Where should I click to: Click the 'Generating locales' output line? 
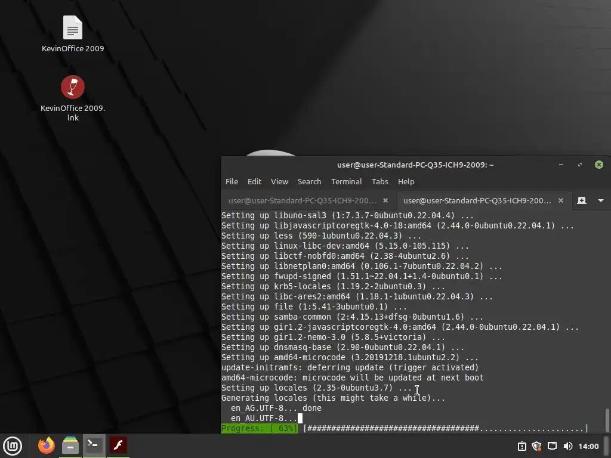pos(333,398)
